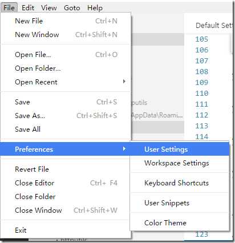
Task: Expand the Preferences submenu arrow
Action: click(124, 149)
